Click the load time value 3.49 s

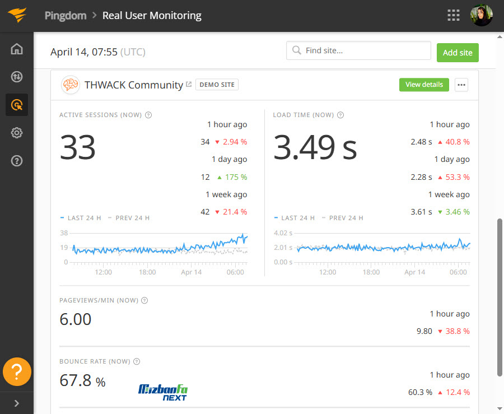click(x=315, y=147)
